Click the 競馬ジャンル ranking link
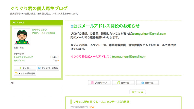Screen dimensions: 194x109 (x=20, y=60)
